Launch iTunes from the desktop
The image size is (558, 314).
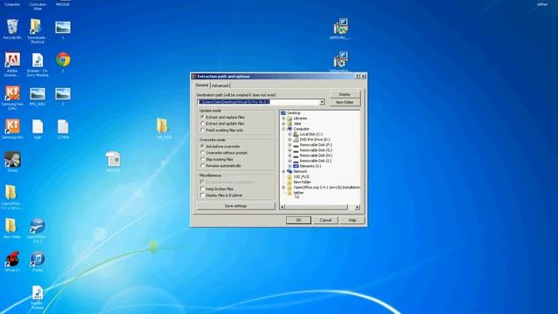[37, 259]
